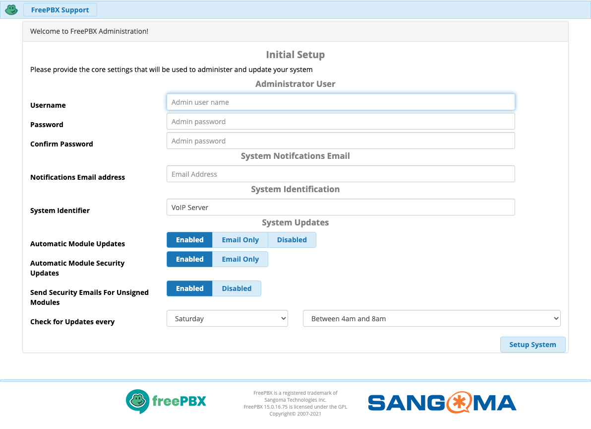Enable Automatic Module Security Updates

point(189,259)
